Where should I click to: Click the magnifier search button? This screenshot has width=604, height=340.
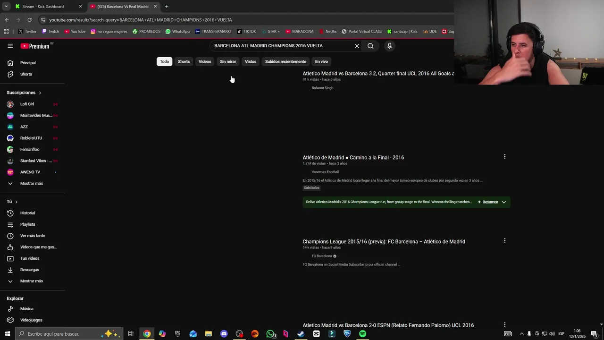tap(370, 46)
